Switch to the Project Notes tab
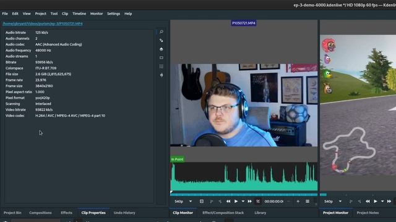 368,213
